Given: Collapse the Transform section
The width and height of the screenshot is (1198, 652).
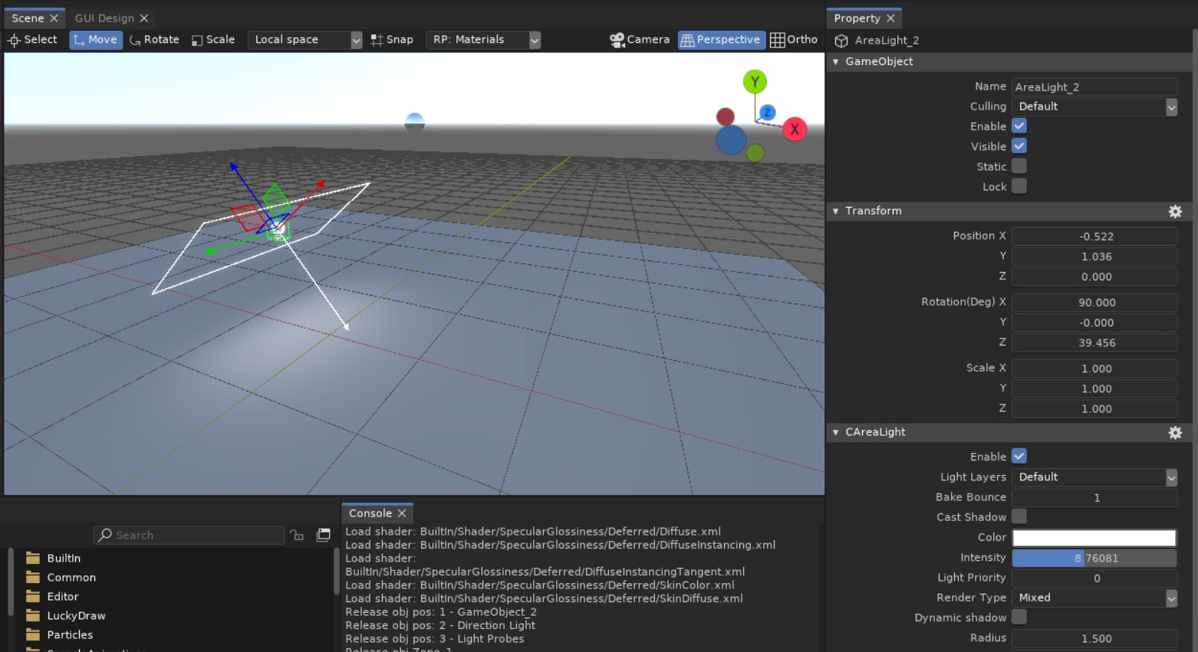Looking at the screenshot, I should (836, 211).
